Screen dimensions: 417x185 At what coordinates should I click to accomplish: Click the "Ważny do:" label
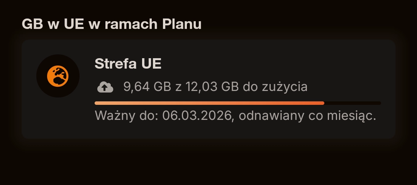tap(126, 115)
